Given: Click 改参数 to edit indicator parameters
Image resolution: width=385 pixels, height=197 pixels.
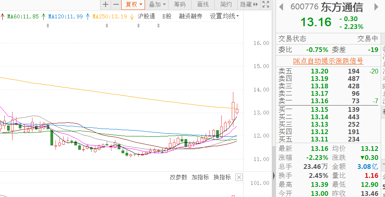Looking at the screenshot, I should [x=179, y=177].
